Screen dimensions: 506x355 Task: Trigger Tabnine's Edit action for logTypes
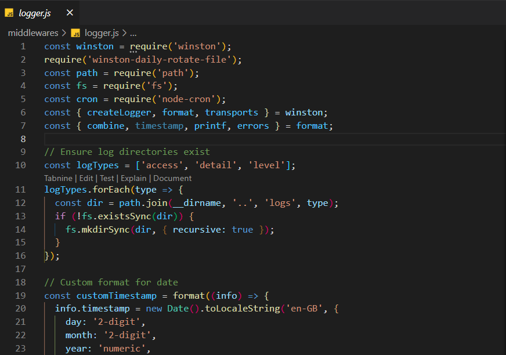(86, 178)
